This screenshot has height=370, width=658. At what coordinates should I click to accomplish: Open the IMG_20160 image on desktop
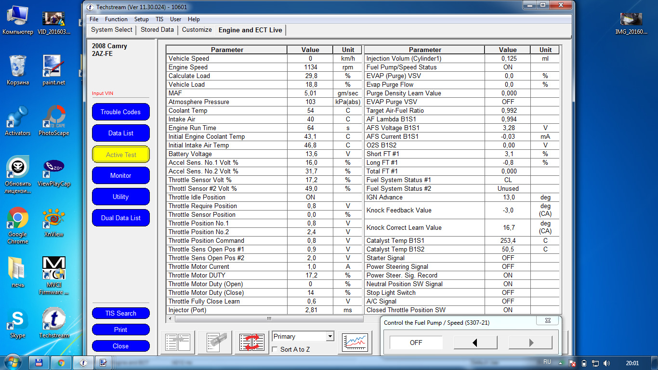pos(632,22)
